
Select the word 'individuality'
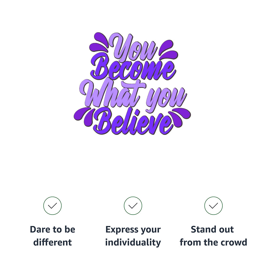133,243
